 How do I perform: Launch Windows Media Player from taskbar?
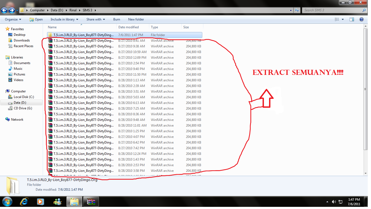(x=41, y=201)
